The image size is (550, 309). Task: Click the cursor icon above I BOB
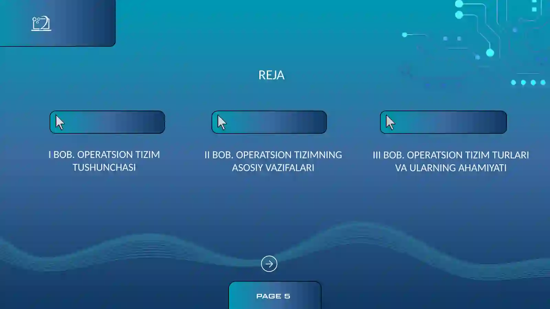coord(60,123)
